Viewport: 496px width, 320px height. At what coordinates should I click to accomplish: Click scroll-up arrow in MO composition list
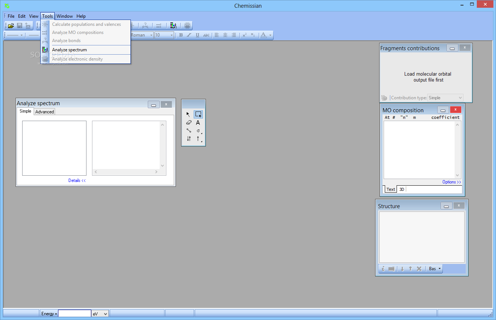[458, 125]
